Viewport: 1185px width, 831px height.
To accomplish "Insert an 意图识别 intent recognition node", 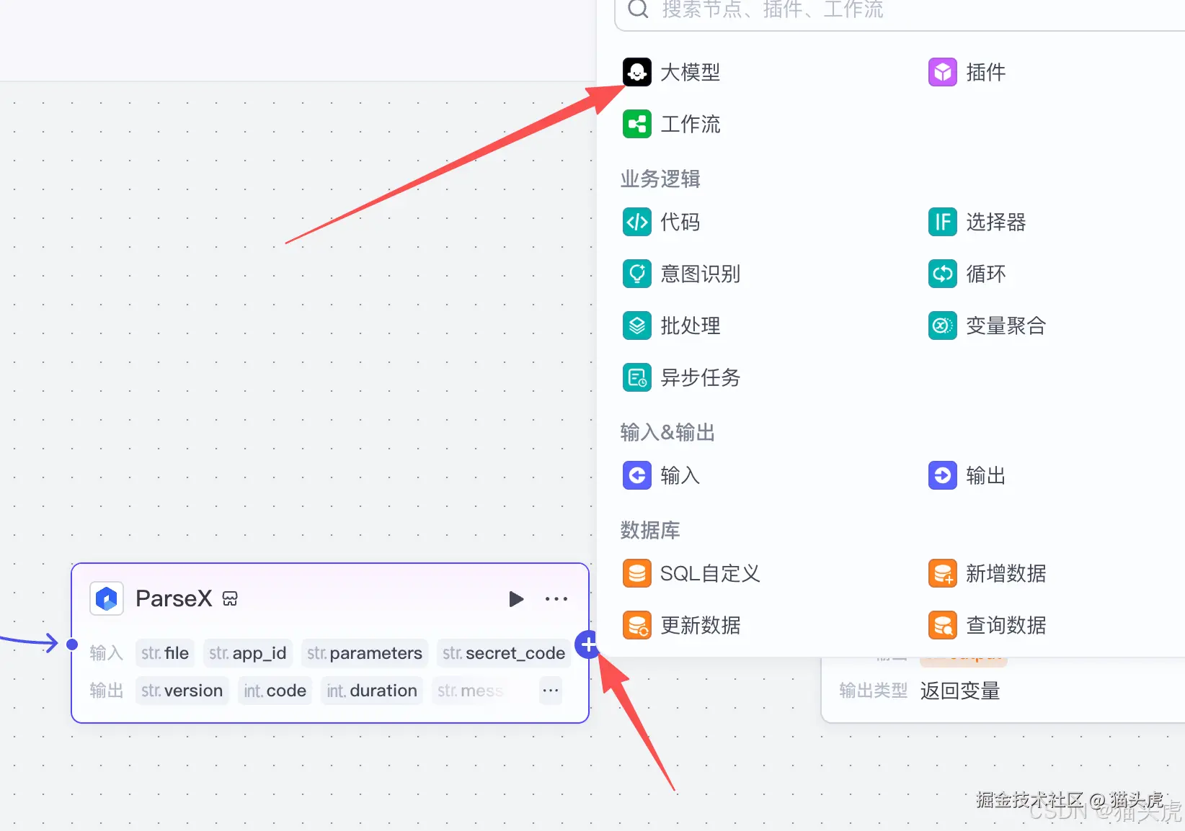I will click(701, 274).
